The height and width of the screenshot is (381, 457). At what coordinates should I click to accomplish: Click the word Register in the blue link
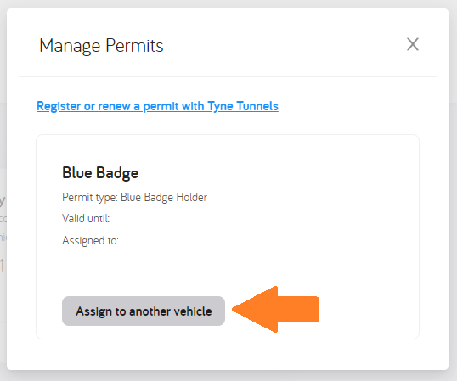[x=59, y=106]
